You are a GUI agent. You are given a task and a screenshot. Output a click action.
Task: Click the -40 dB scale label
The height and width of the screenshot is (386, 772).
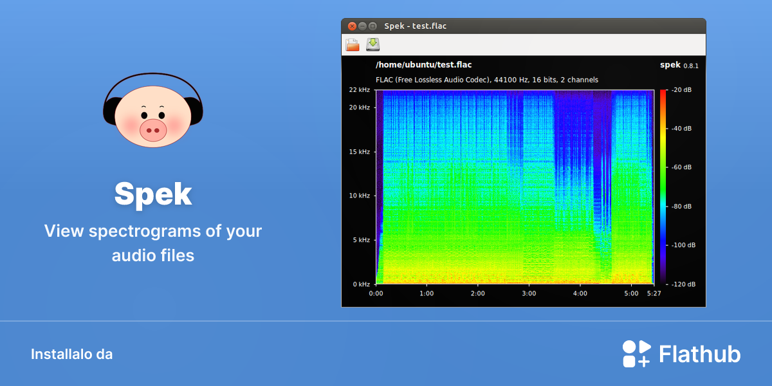(681, 129)
